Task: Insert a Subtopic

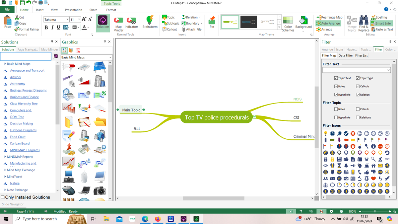Action: point(170,23)
